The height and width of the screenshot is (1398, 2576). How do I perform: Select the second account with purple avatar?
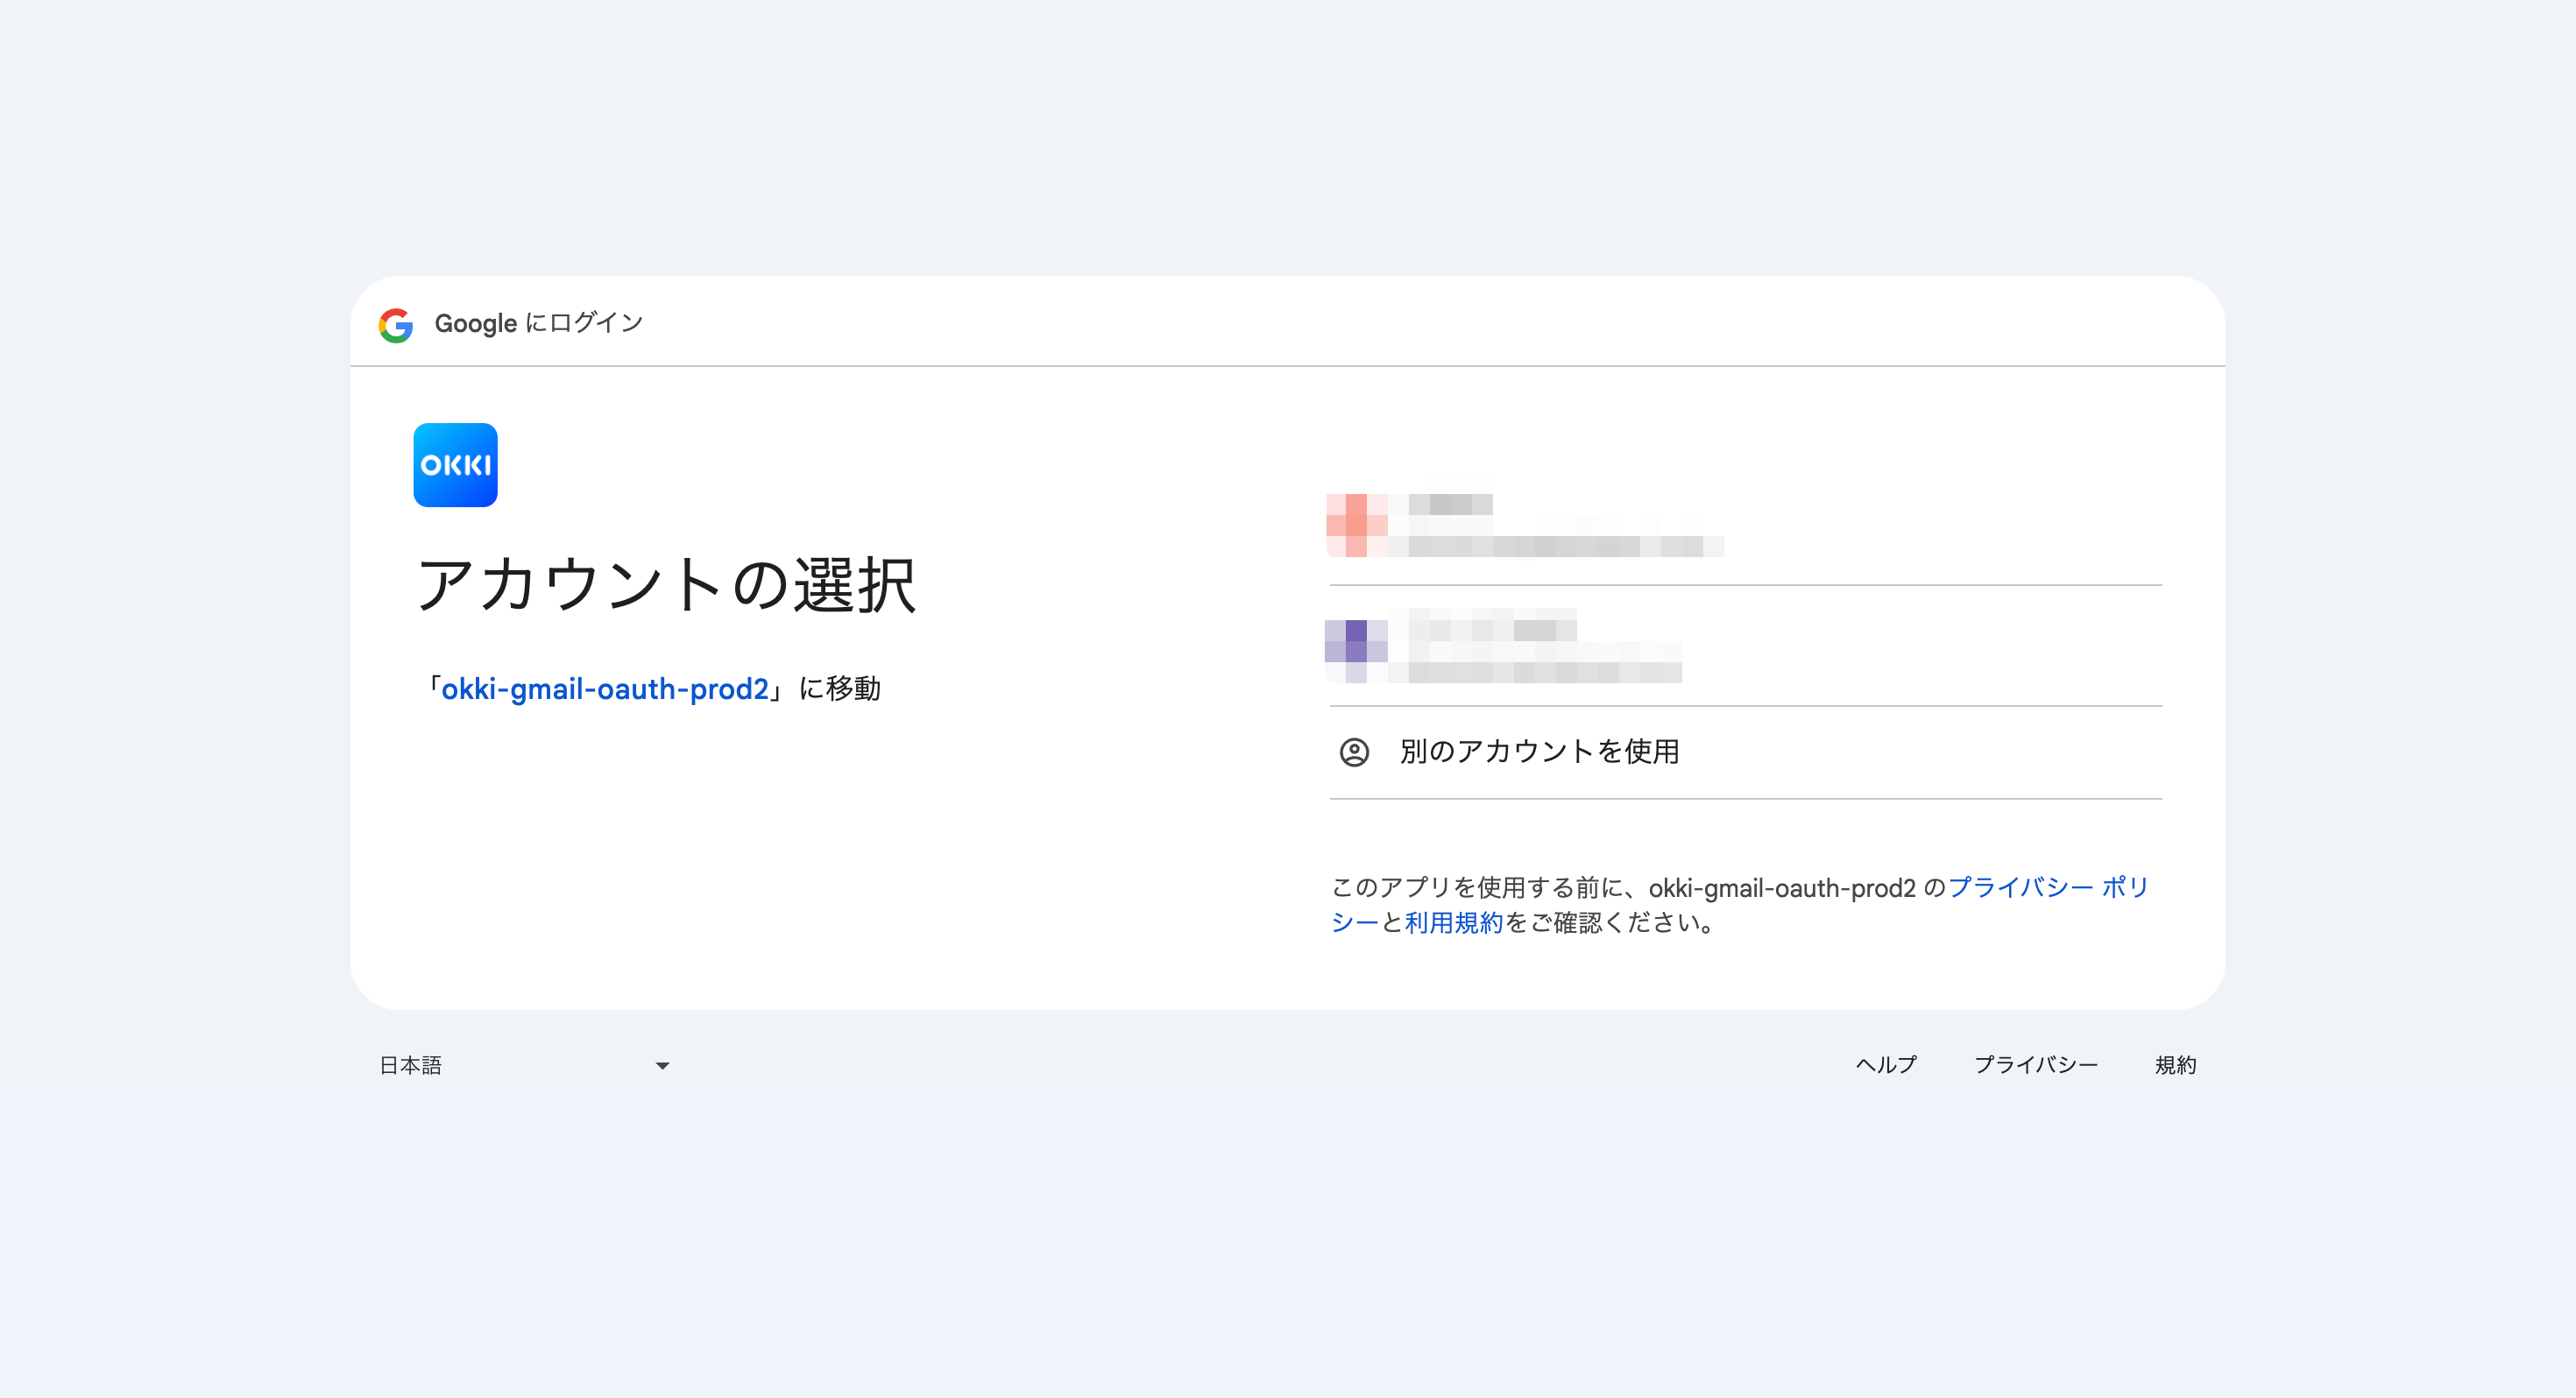[x=1745, y=646]
